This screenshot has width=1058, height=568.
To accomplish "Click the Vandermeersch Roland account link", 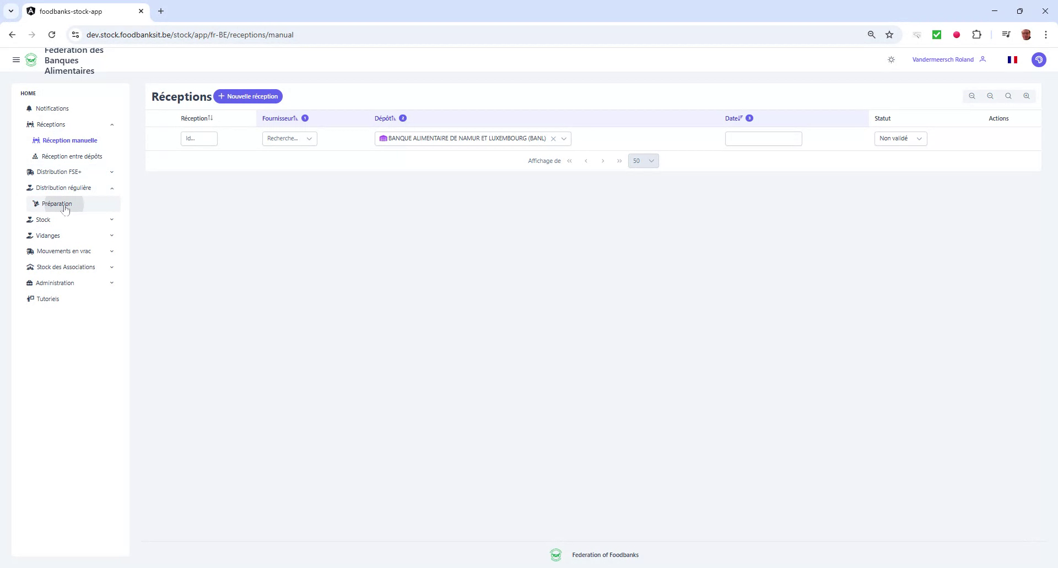I will pyautogui.click(x=943, y=59).
